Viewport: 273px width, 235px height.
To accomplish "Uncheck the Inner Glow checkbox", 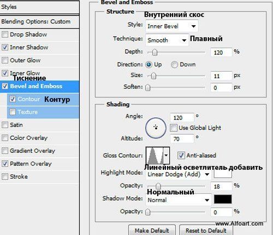I will click(5, 73).
